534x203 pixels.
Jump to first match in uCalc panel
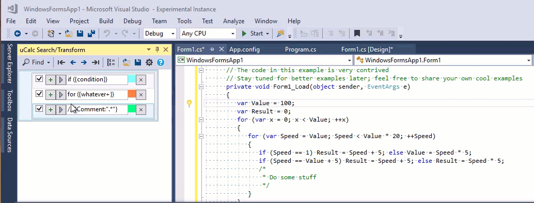click(61, 62)
